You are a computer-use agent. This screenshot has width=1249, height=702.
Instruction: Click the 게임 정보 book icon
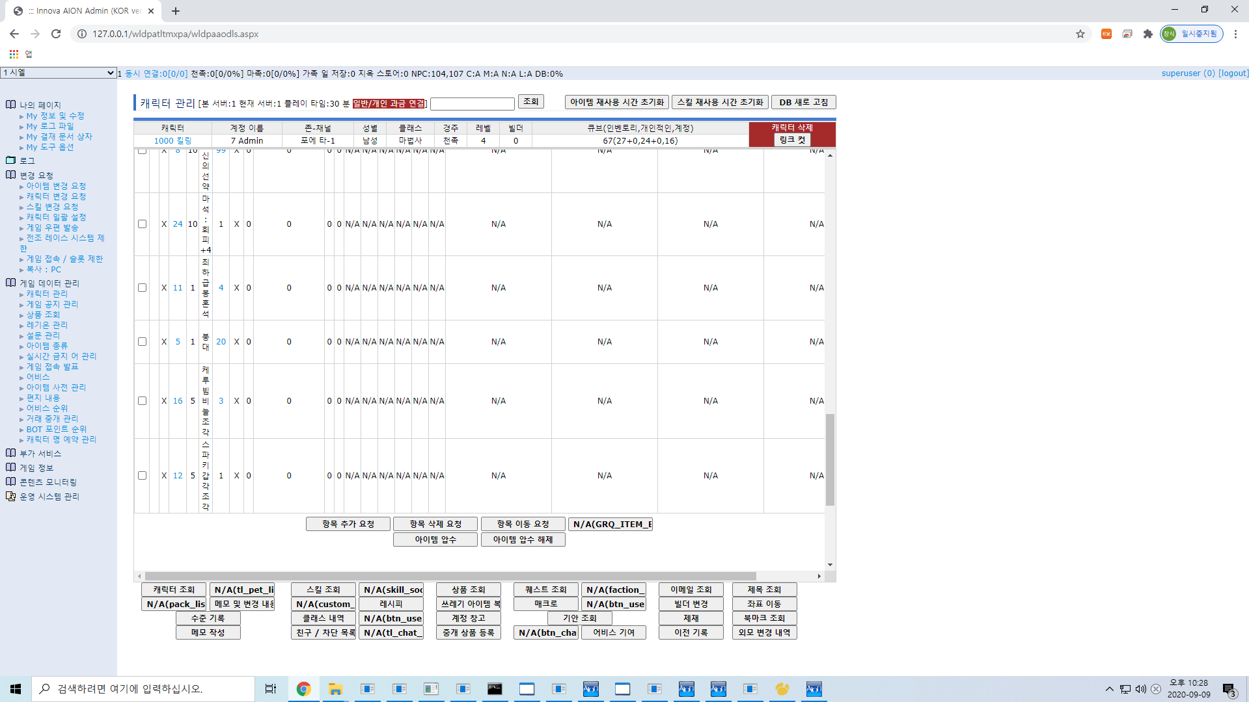(x=10, y=467)
